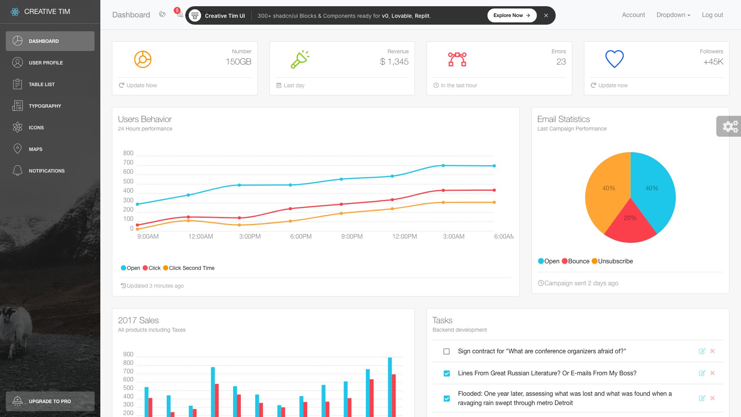The width and height of the screenshot is (741, 417).
Task: Toggle Unsubscribe in the Email Statistics legend
Action: click(x=612, y=261)
